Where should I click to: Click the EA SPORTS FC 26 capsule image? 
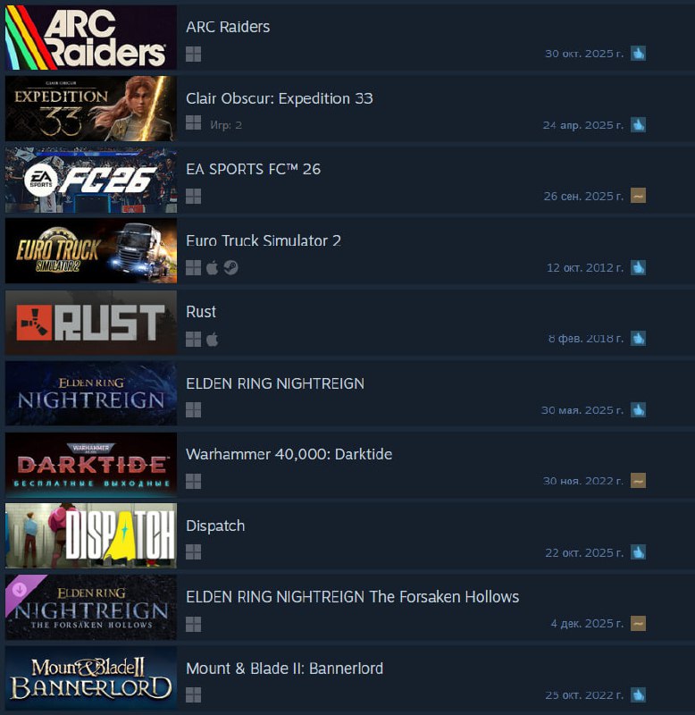[x=91, y=181]
